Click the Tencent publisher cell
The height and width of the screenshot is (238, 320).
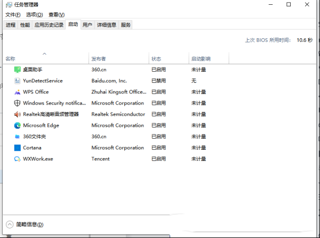pos(100,159)
